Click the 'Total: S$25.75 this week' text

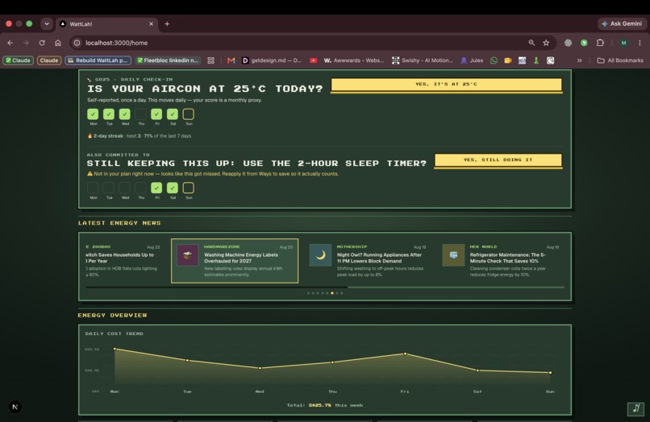point(324,405)
